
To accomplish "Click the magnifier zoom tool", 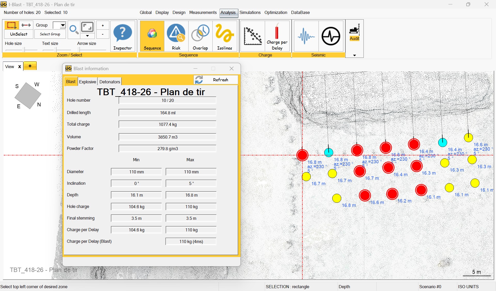I will point(74,30).
